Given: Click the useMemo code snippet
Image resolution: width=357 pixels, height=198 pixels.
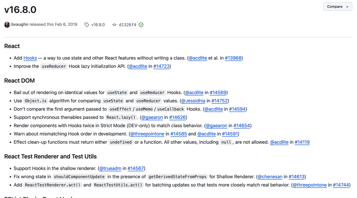Looking at the screenshot, I should [144, 109].
